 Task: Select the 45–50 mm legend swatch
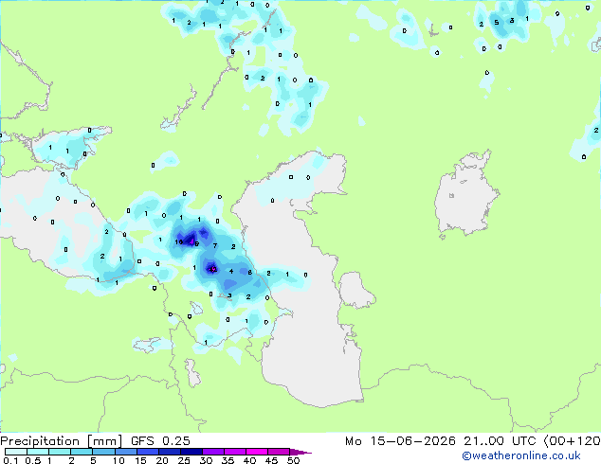pyautogui.click(x=279, y=452)
